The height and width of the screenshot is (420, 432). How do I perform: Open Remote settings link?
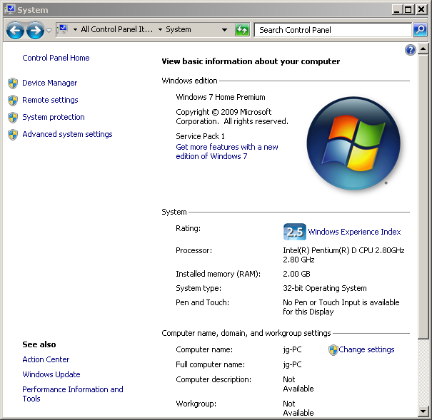[x=50, y=100]
